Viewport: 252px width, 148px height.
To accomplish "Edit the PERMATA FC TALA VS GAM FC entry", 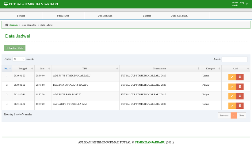I will pos(232,87).
